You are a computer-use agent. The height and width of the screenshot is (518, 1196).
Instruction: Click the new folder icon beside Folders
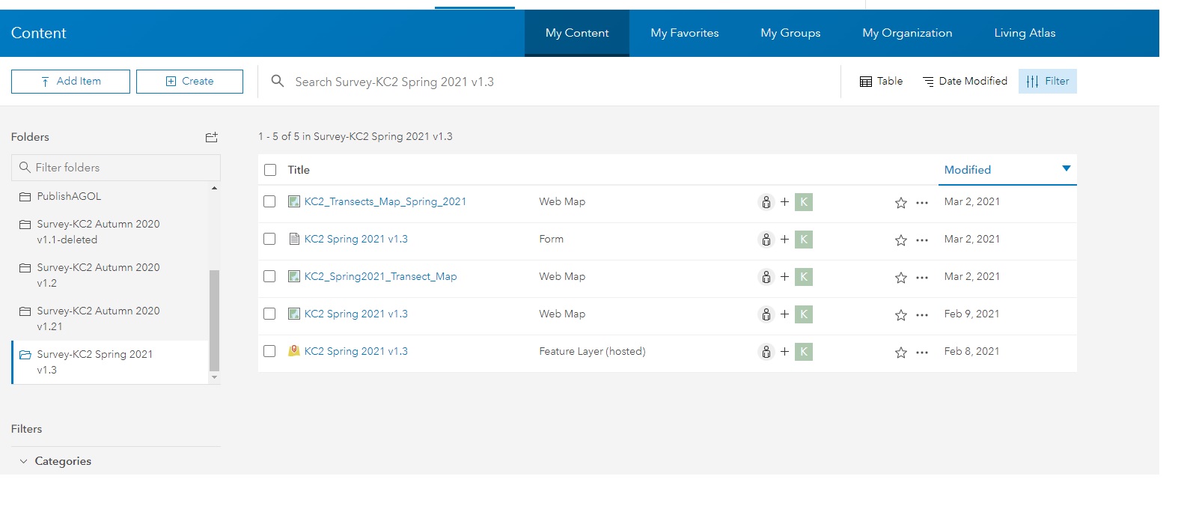[212, 137]
